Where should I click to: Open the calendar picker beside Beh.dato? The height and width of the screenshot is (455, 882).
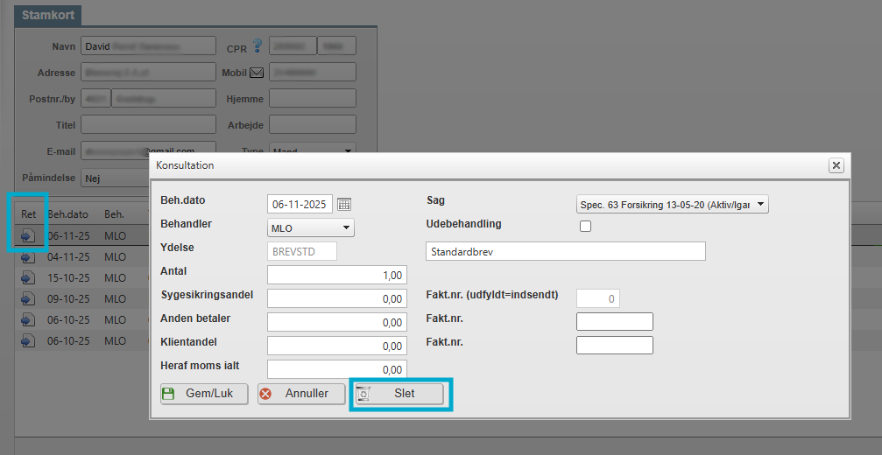click(x=344, y=204)
